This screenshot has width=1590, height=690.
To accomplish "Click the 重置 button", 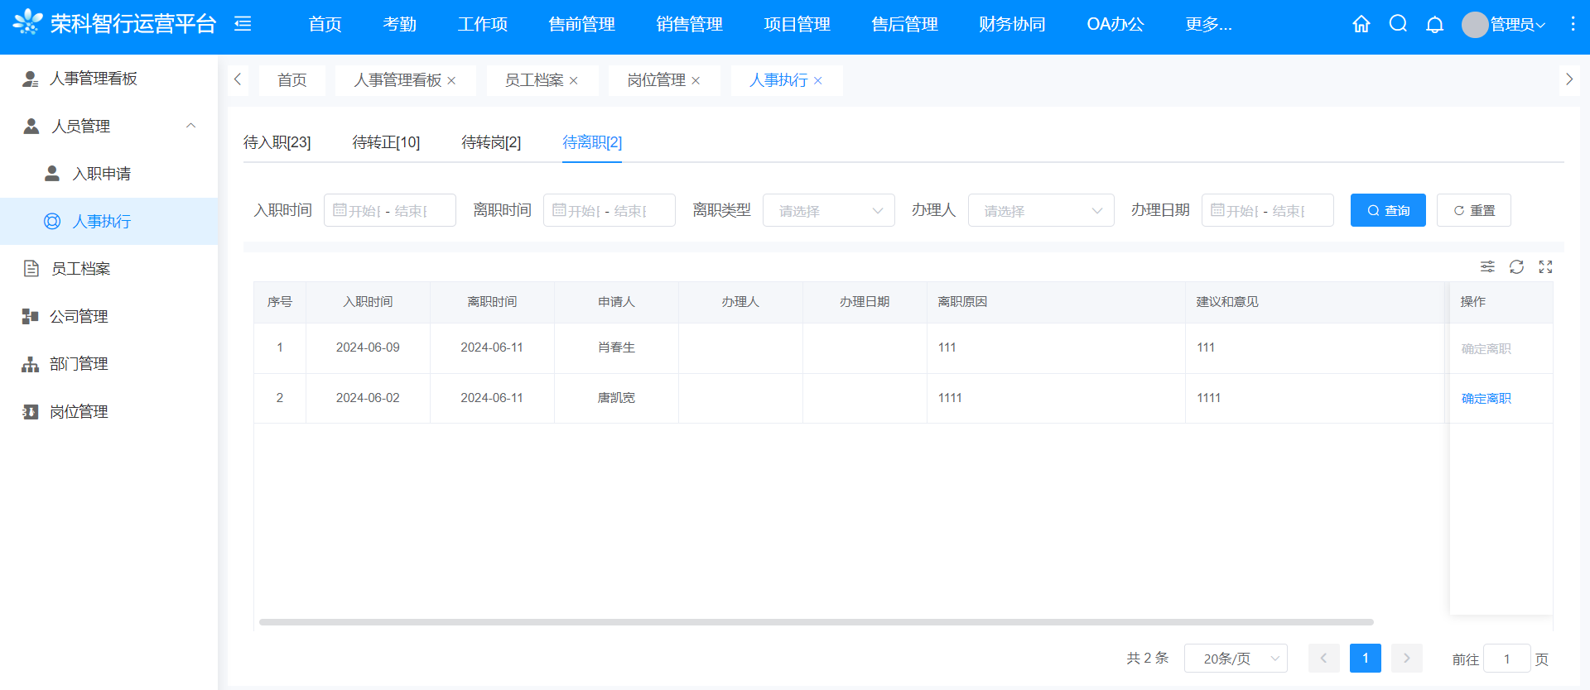I will 1473,210.
